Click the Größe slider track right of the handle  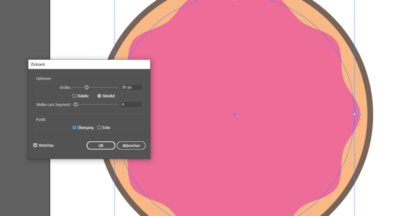103,87
